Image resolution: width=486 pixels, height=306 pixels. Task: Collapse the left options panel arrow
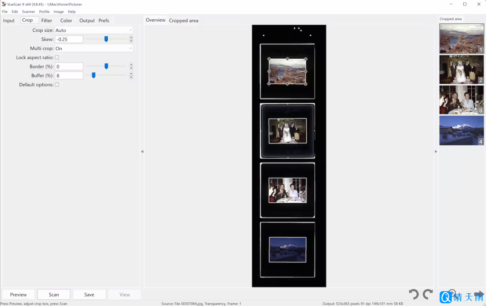click(x=142, y=152)
